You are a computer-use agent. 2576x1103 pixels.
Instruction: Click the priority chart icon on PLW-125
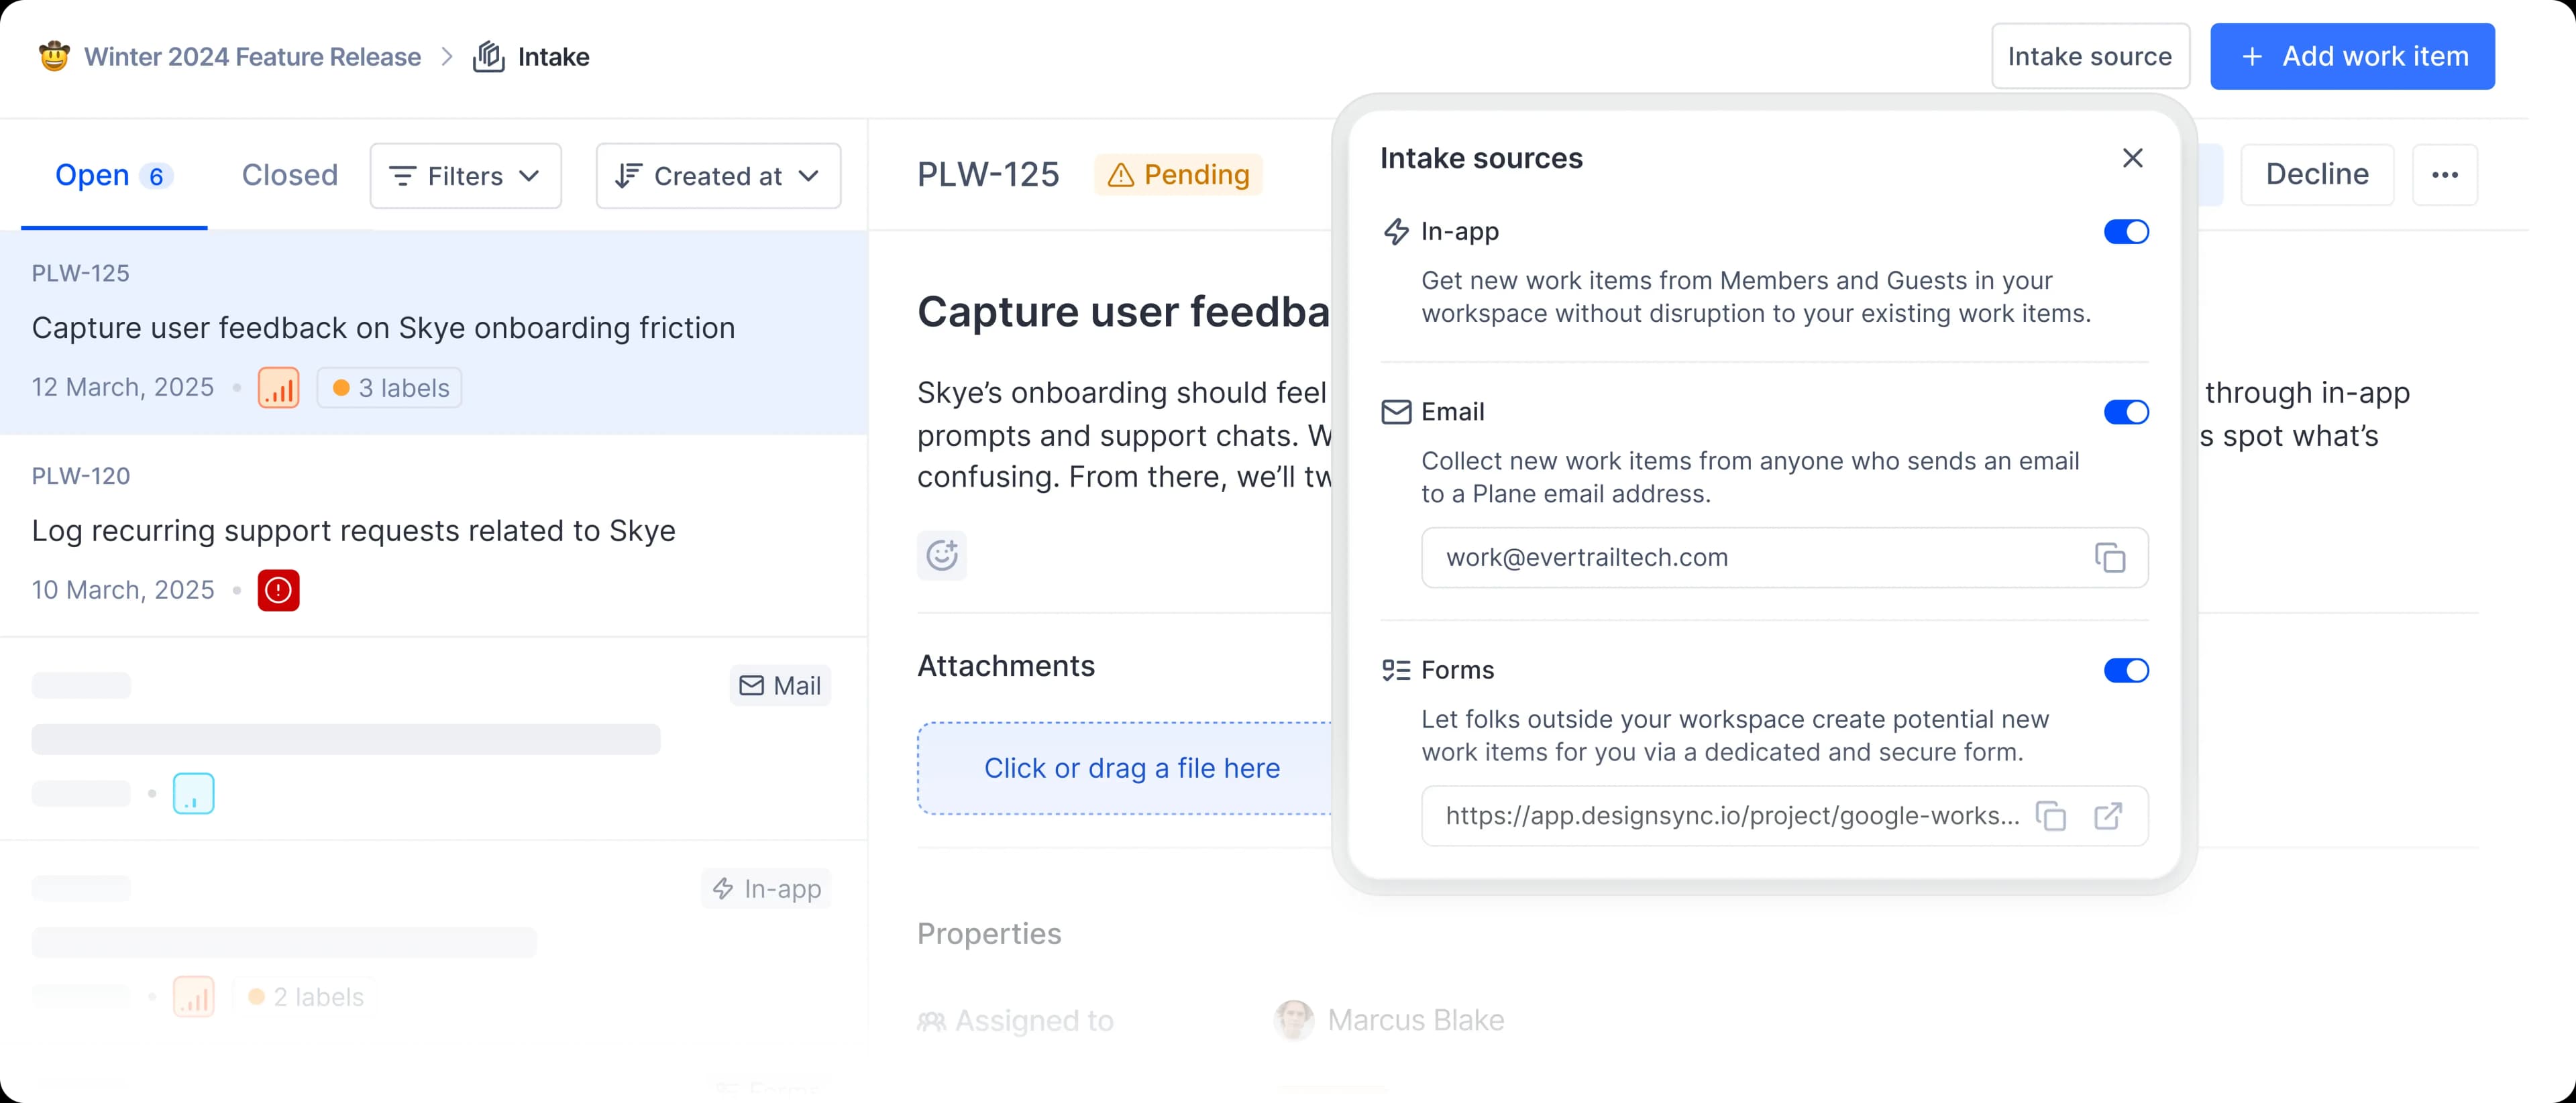[278, 388]
